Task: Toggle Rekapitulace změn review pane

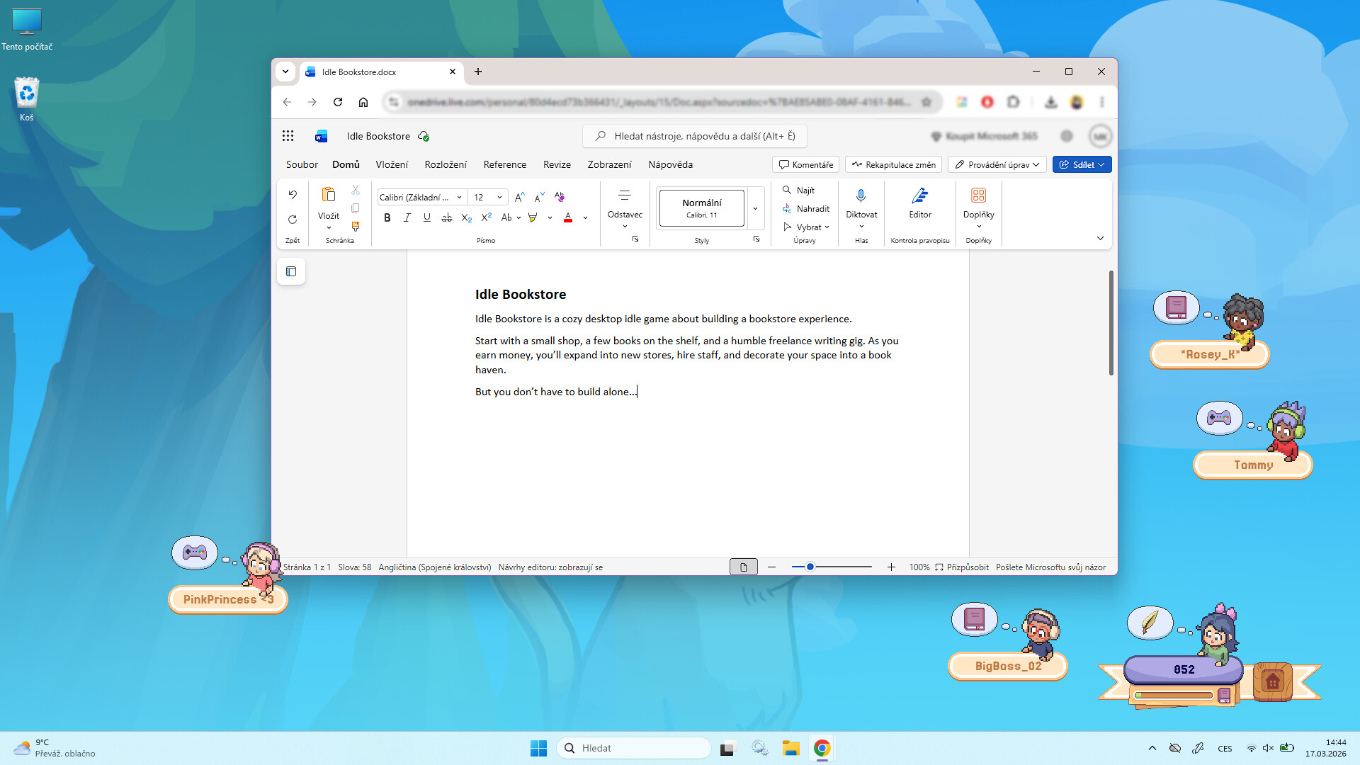Action: tap(892, 164)
